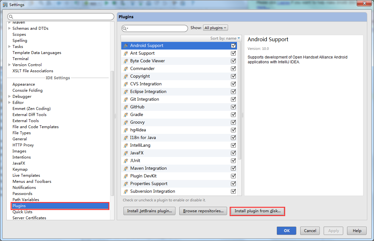Click the Copyright plugin icon
Screen dimensions: 374x241
[x=126, y=76]
